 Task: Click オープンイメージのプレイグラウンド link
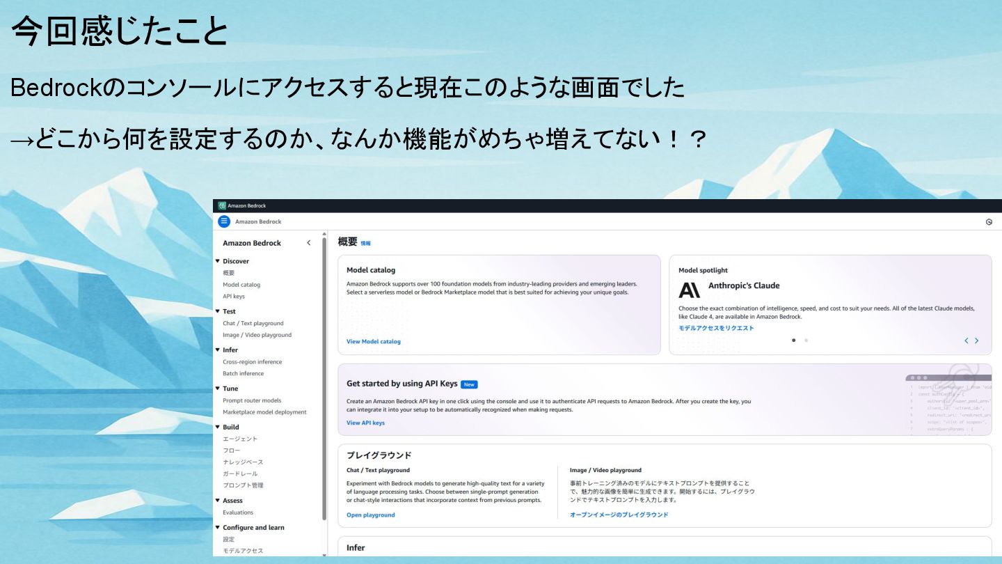pos(619,515)
